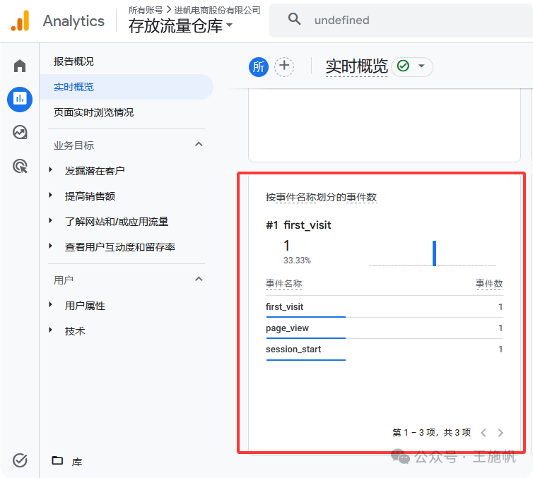Click the blue 所 all-users segment chip
Screen dimensions: 533x478
pos(259,67)
